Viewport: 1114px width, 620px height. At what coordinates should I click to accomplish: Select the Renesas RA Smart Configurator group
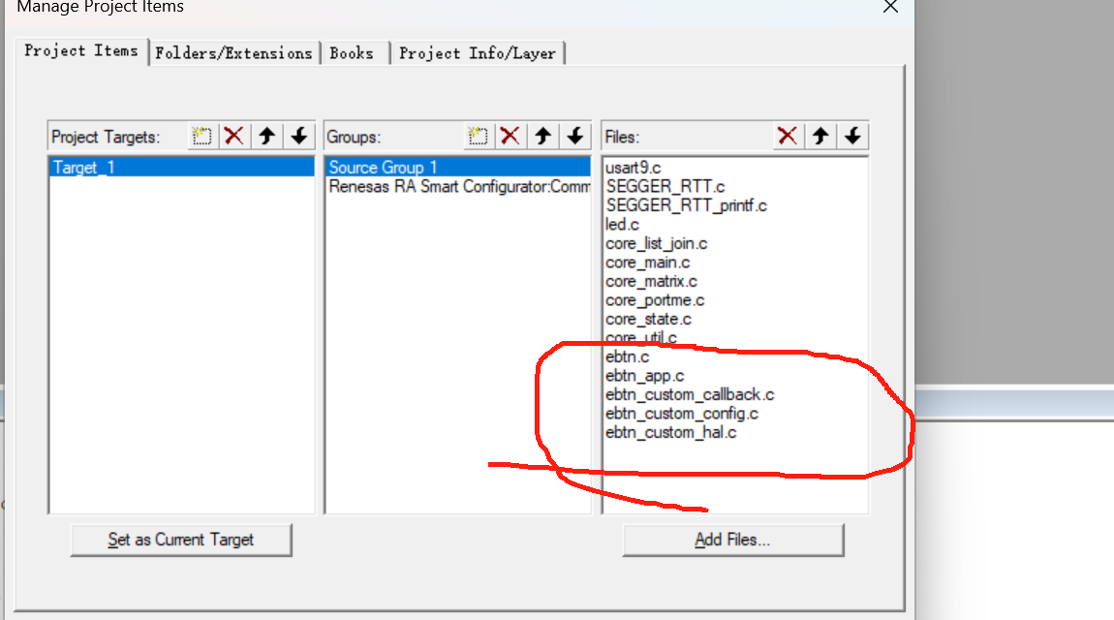coord(459,187)
